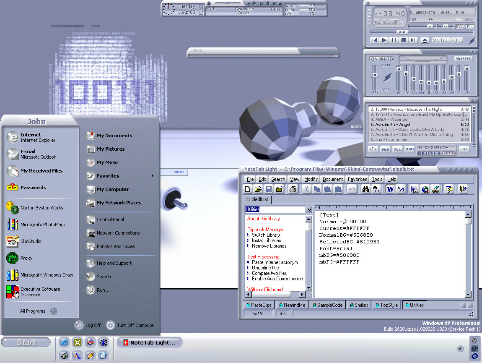Toggle Winamp Shuffle

coord(441,40)
